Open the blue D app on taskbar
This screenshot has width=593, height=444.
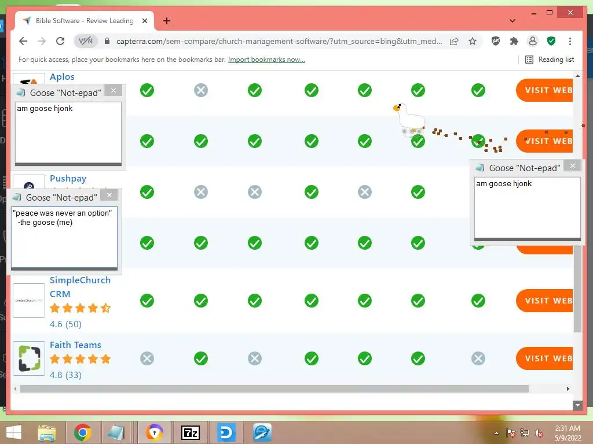[226, 432]
